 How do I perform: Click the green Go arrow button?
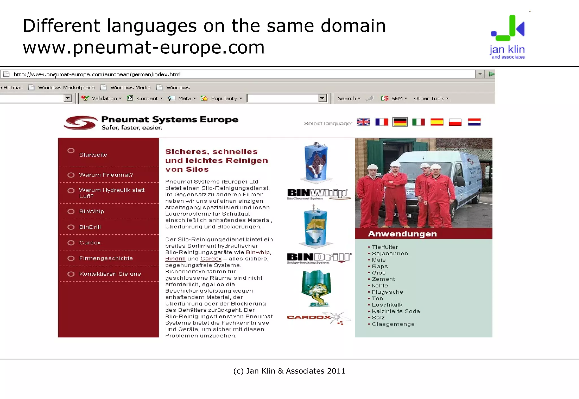pos(492,74)
